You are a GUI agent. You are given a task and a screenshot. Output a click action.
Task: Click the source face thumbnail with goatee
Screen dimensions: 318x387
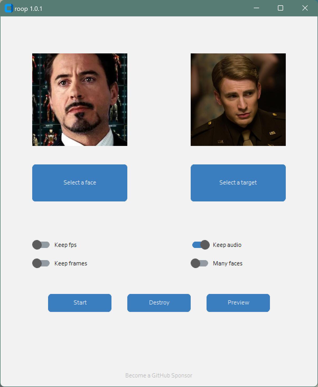(80, 100)
